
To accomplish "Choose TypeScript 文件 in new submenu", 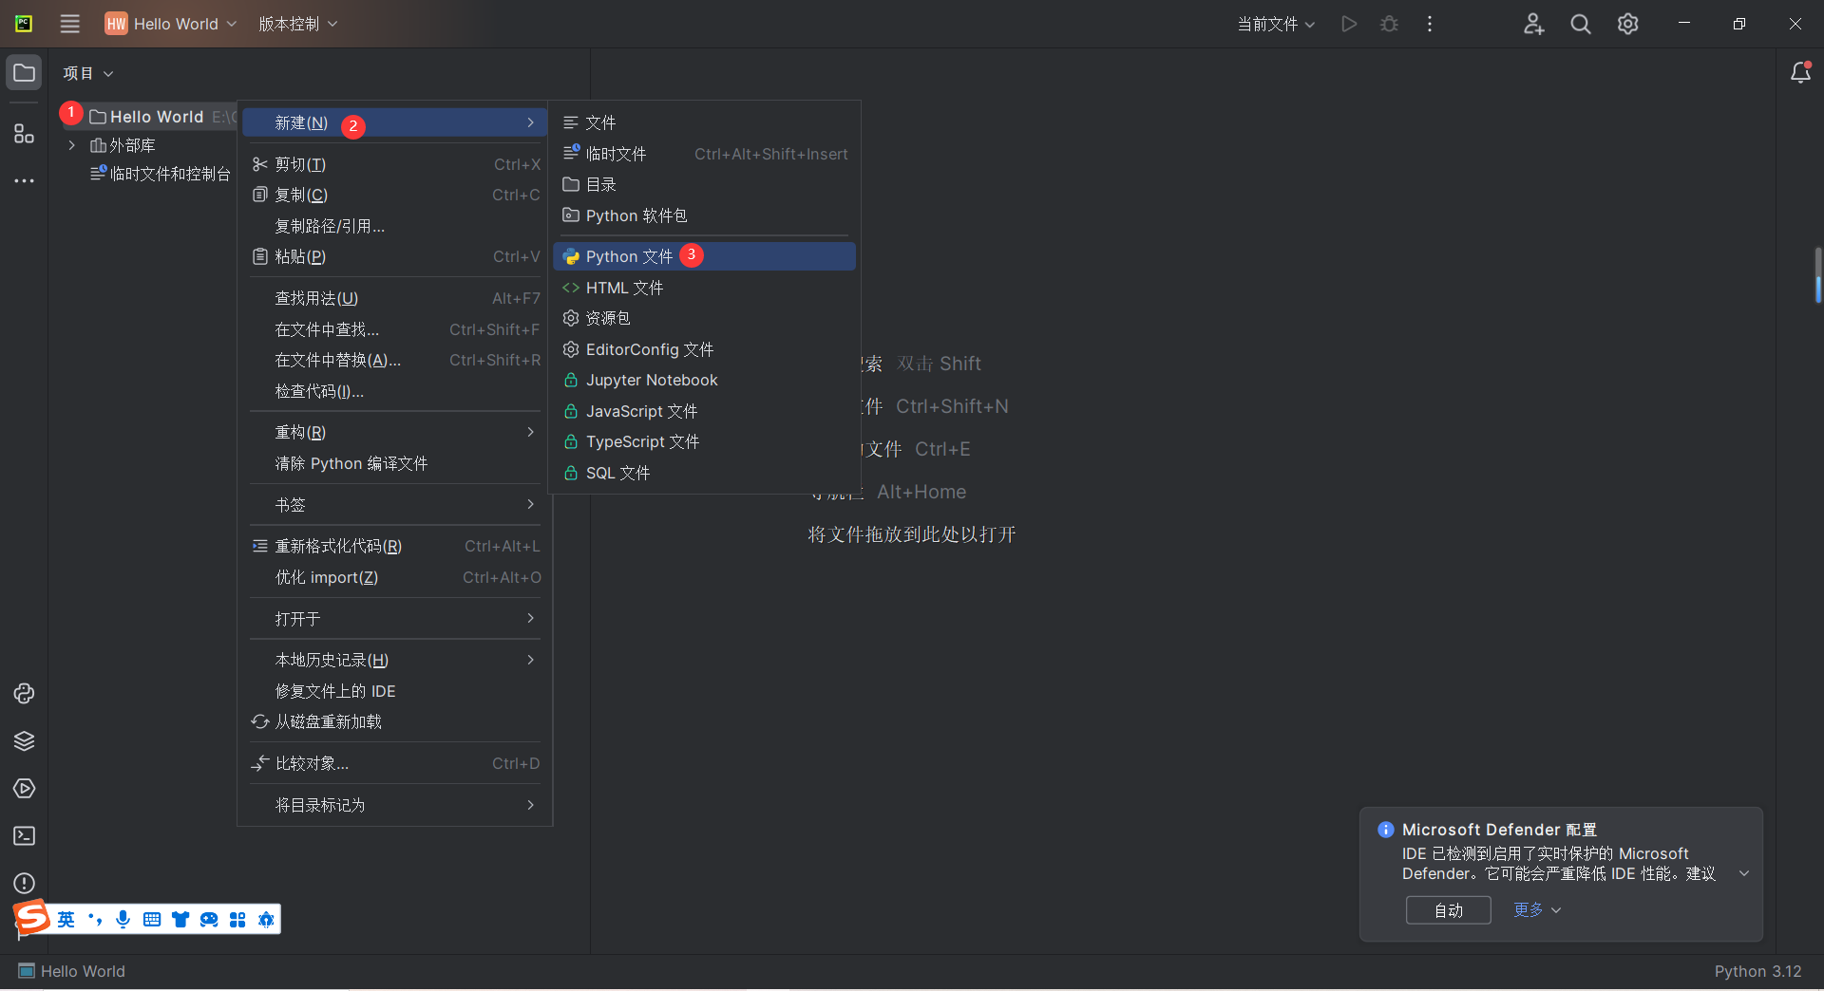I will (705, 441).
